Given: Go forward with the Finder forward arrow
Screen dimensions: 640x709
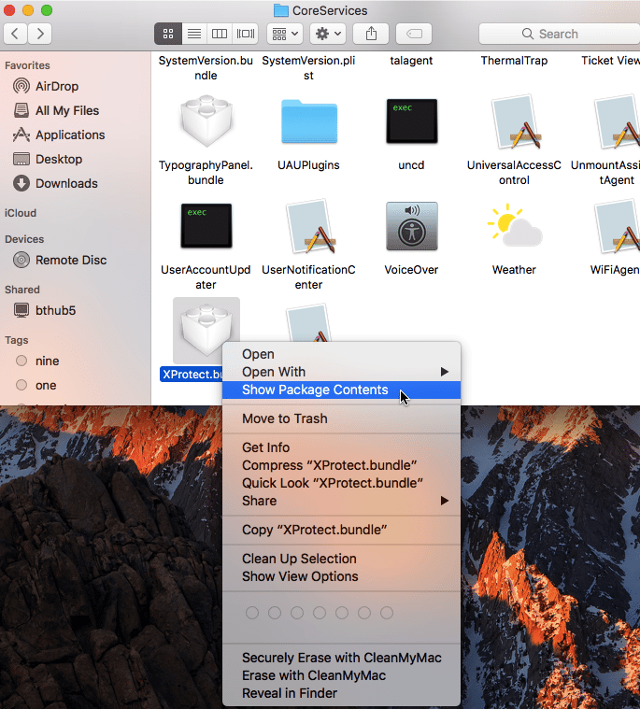Looking at the screenshot, I should [x=40, y=34].
